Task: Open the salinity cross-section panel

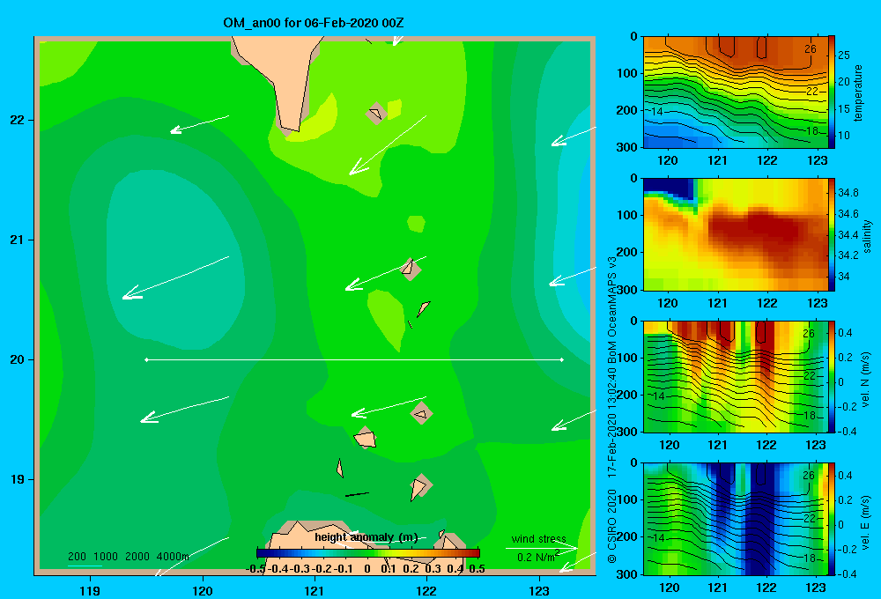Action: (735, 234)
